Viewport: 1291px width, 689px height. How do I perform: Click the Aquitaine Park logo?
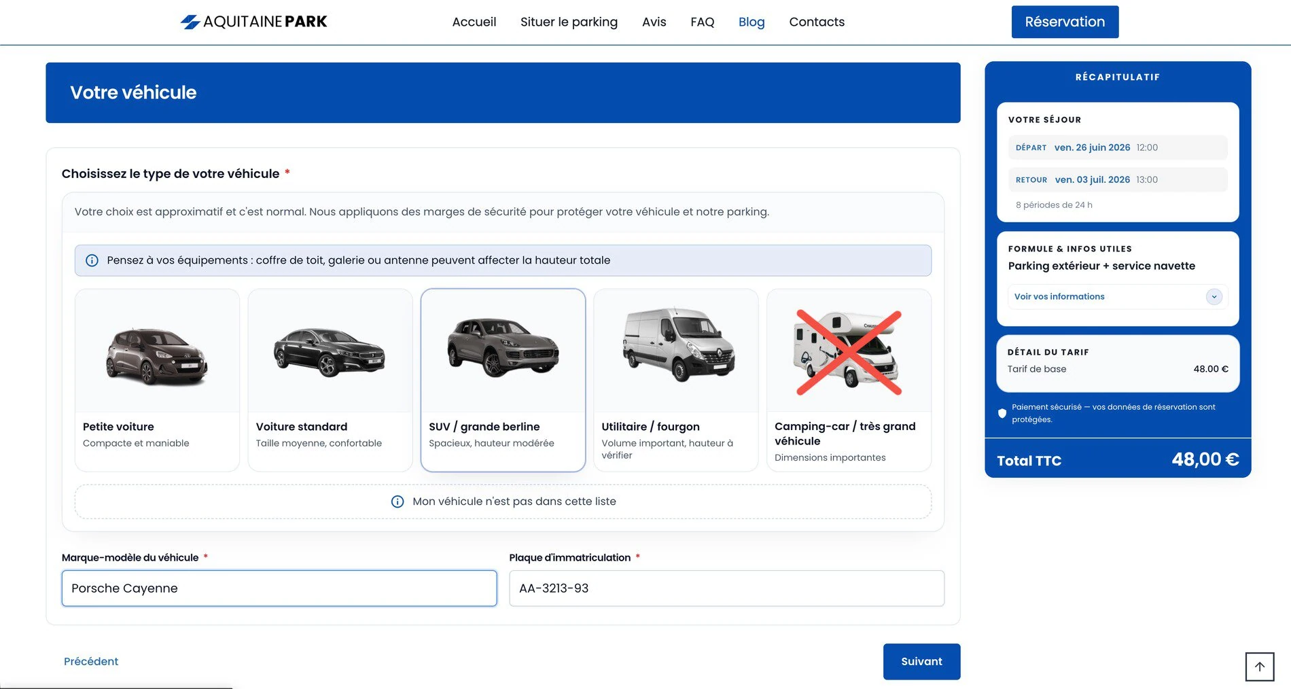coord(253,22)
